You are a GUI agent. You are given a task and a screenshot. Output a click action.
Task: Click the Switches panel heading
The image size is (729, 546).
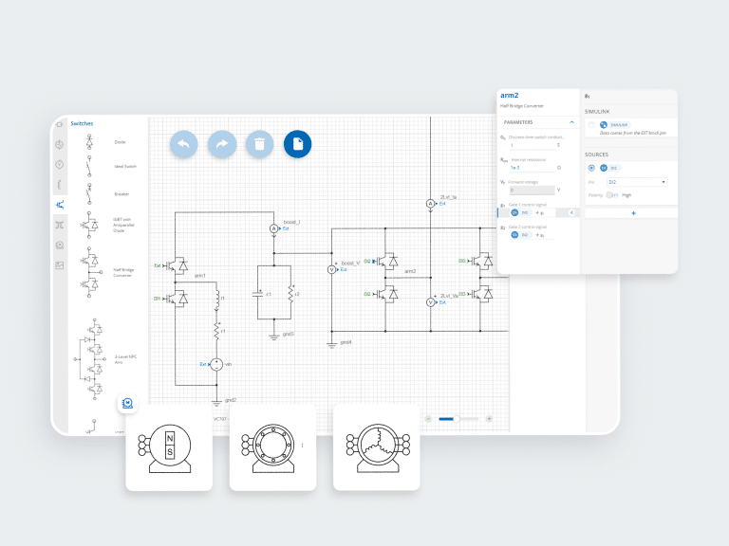point(82,123)
